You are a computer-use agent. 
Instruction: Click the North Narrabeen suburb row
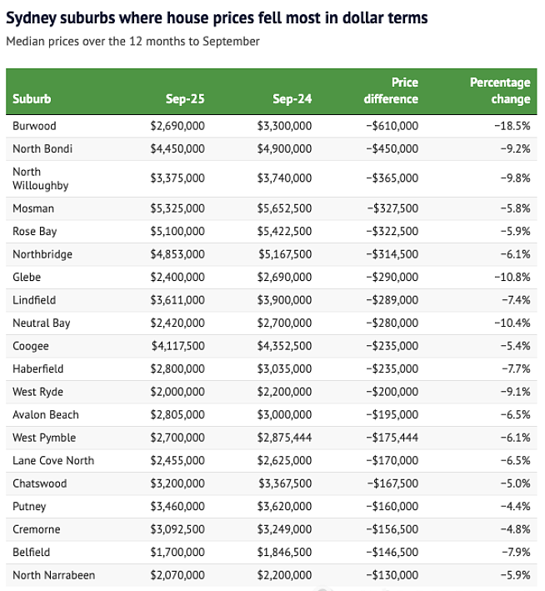pyautogui.click(x=272, y=575)
